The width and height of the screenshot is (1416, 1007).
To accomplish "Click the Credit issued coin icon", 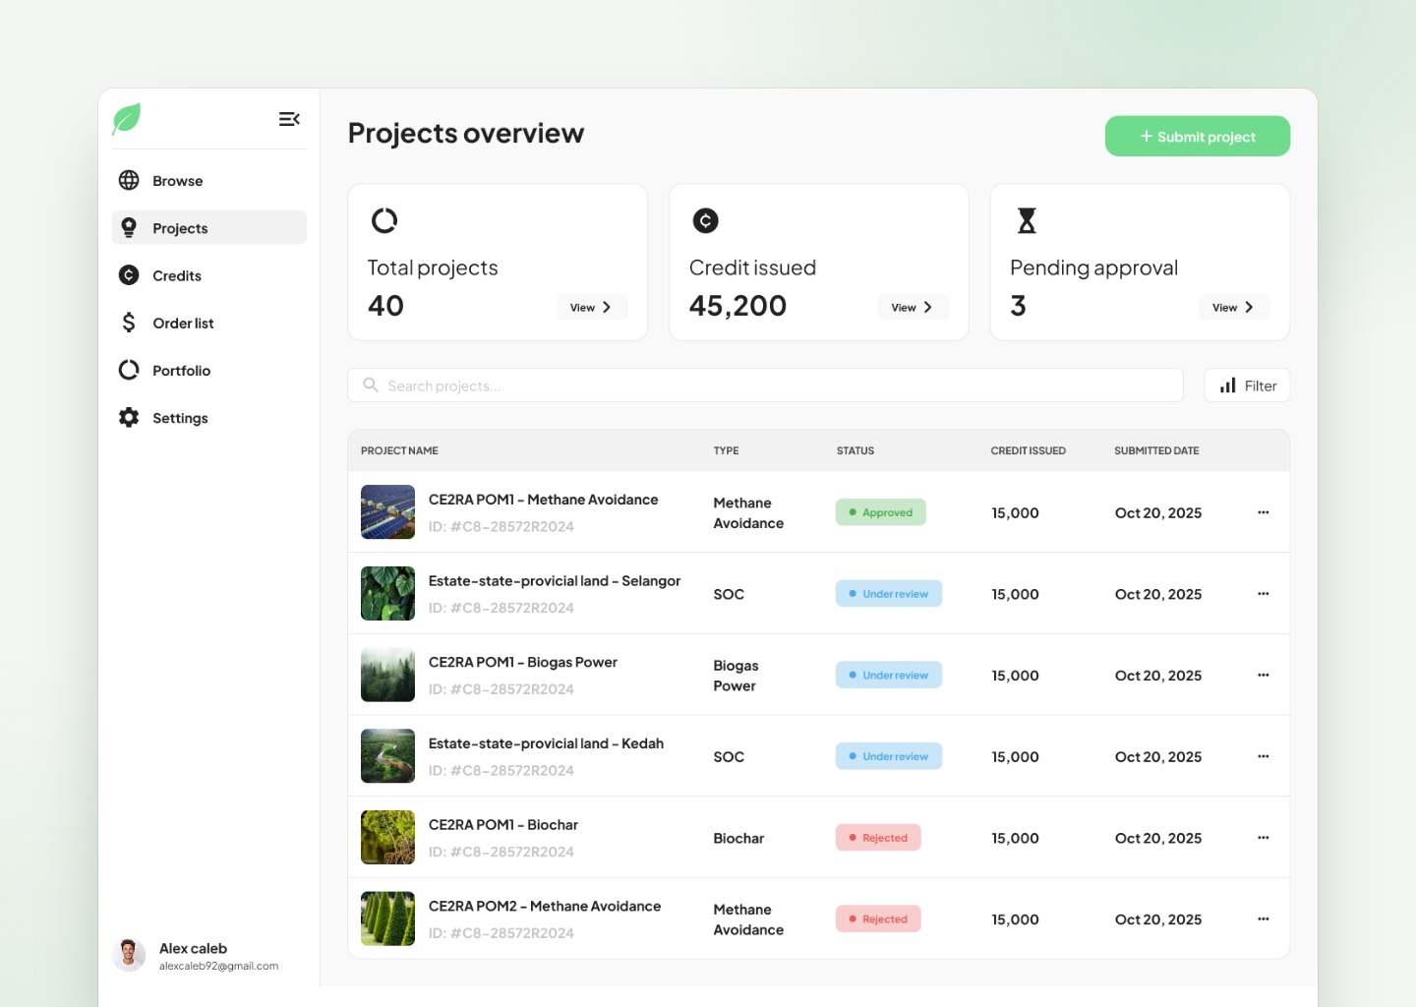I will (706, 220).
